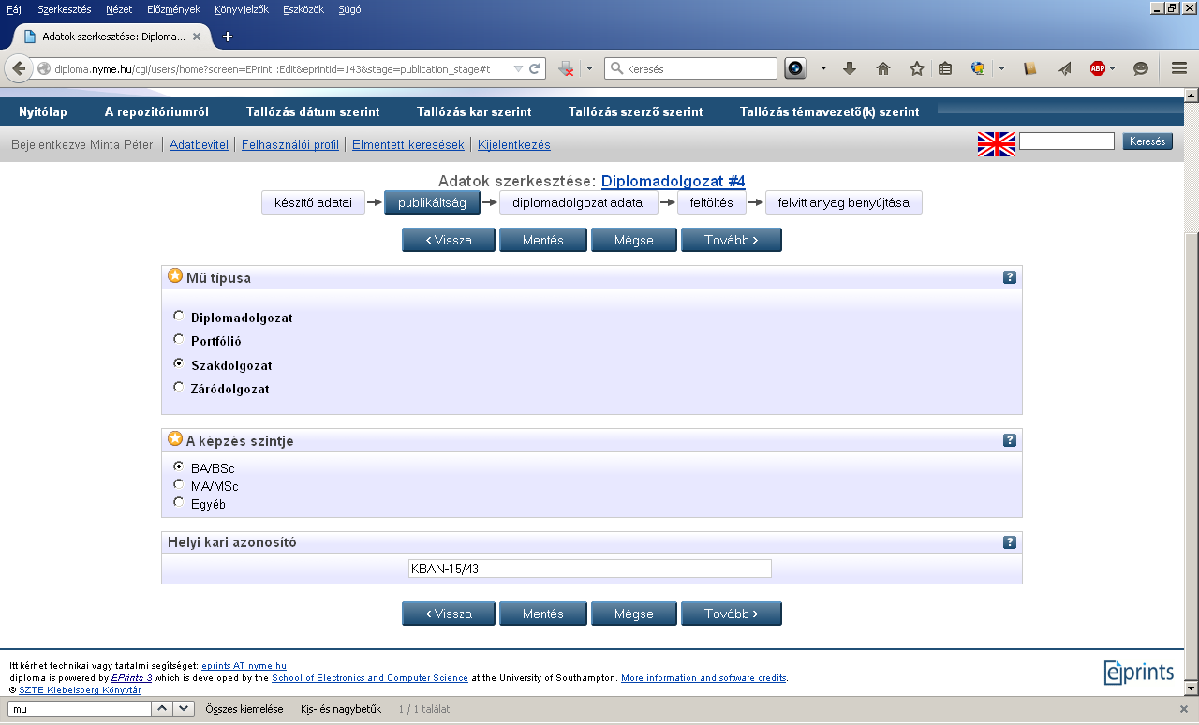Click the repository search box beside the flag
The width and height of the screenshot is (1199, 725).
tap(1067, 141)
